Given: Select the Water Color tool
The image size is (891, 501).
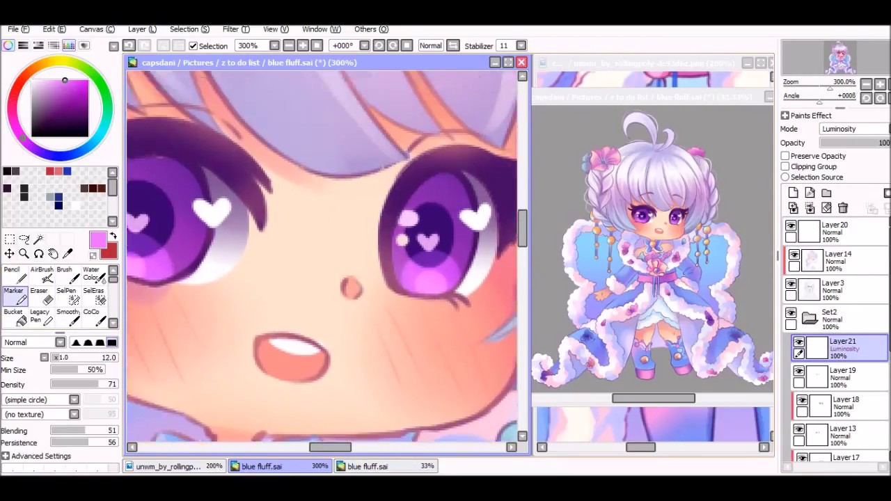Looking at the screenshot, I should (94, 275).
